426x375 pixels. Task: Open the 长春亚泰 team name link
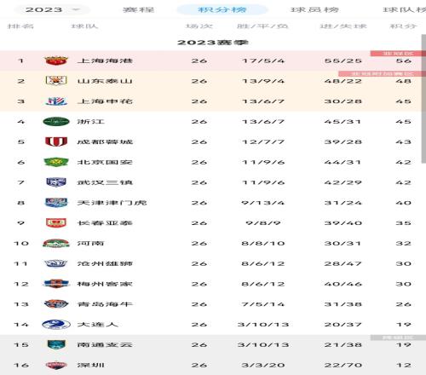click(105, 223)
